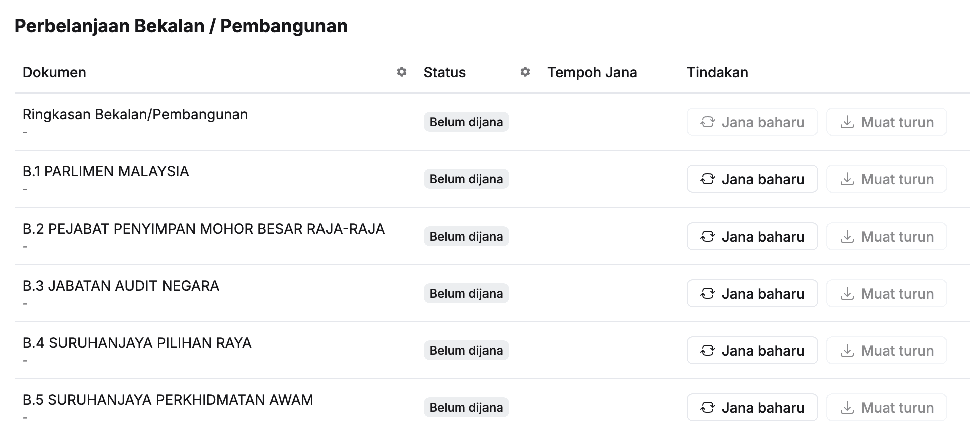The image size is (970, 435).
Task: Click Belum dijana badge for B.3 JABATAN AUDIT
Action: point(466,294)
